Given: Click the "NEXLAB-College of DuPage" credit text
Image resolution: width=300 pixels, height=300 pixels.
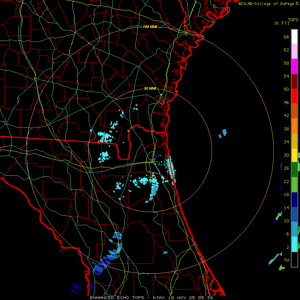Looking at the screenshot, I should (x=266, y=4).
